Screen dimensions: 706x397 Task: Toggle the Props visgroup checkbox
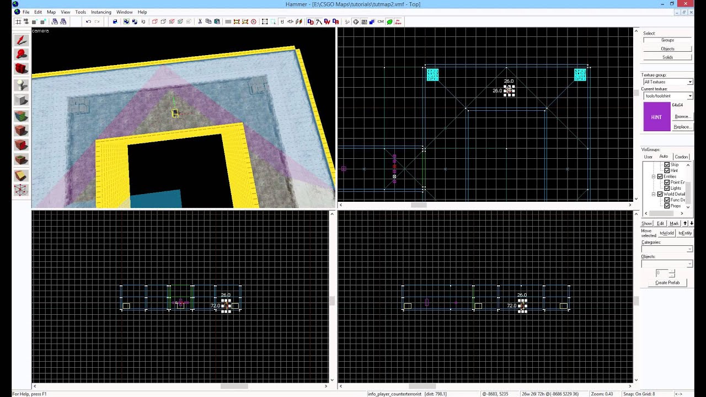click(x=667, y=206)
